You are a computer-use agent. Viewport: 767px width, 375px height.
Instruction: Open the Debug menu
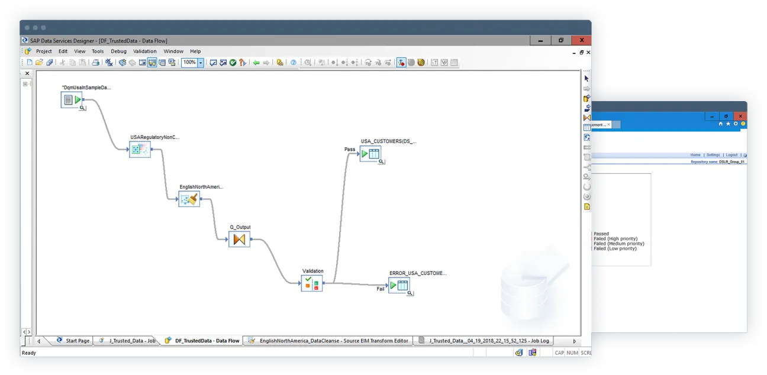tap(118, 51)
